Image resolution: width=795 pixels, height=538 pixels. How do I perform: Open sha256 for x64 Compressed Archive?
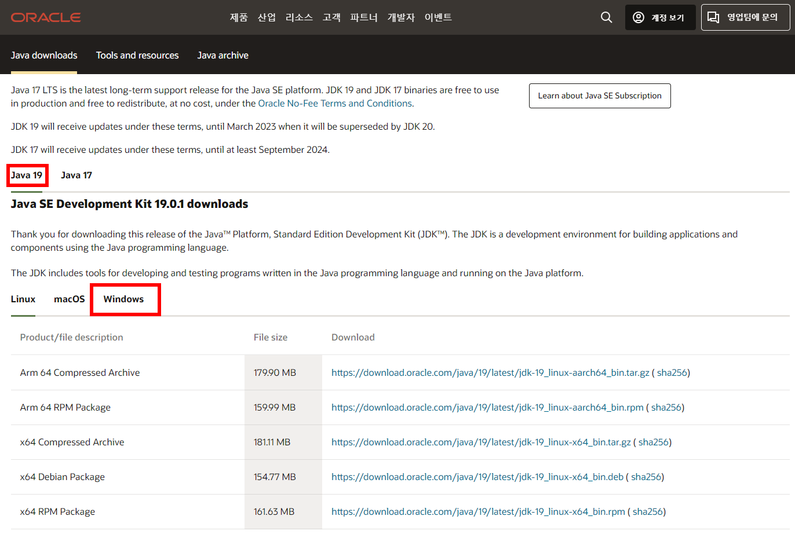(x=654, y=442)
